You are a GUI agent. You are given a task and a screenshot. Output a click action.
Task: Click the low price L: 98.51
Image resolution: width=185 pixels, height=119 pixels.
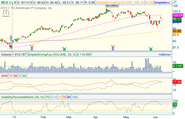65,2
